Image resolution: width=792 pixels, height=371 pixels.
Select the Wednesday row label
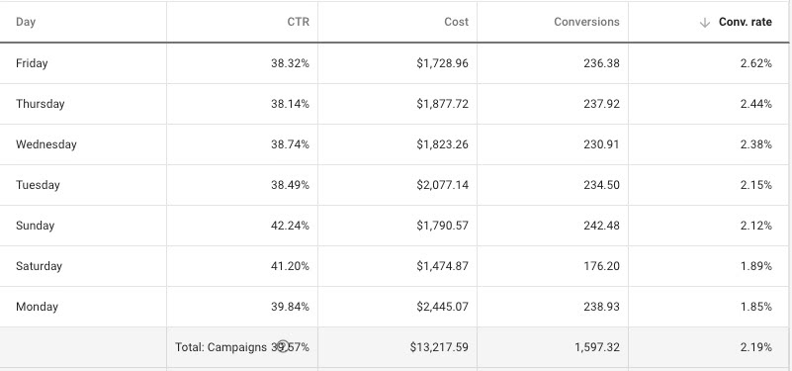46,144
